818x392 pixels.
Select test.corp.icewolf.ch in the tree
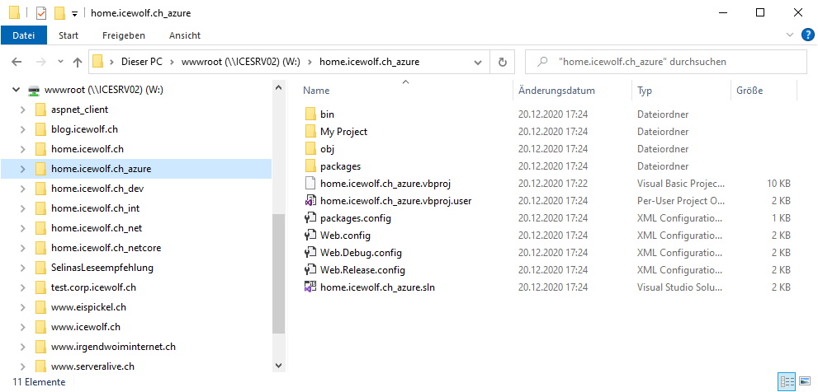coord(93,288)
